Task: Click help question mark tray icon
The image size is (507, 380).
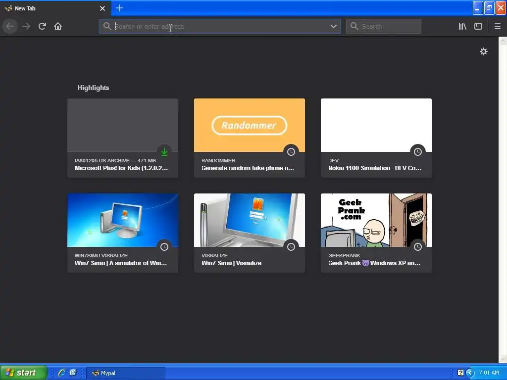Action: click(x=460, y=373)
